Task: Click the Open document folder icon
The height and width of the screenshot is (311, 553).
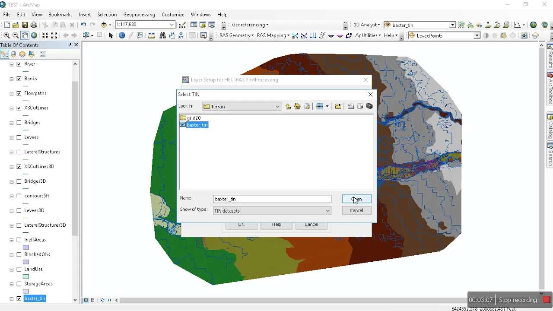Action: (x=16, y=25)
